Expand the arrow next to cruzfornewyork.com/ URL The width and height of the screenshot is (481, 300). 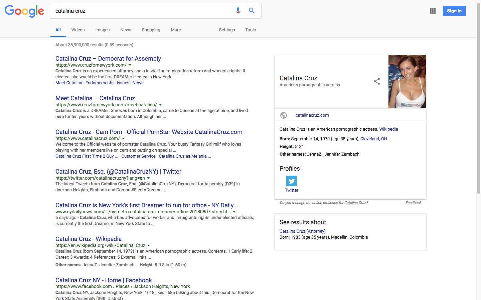(x=130, y=65)
